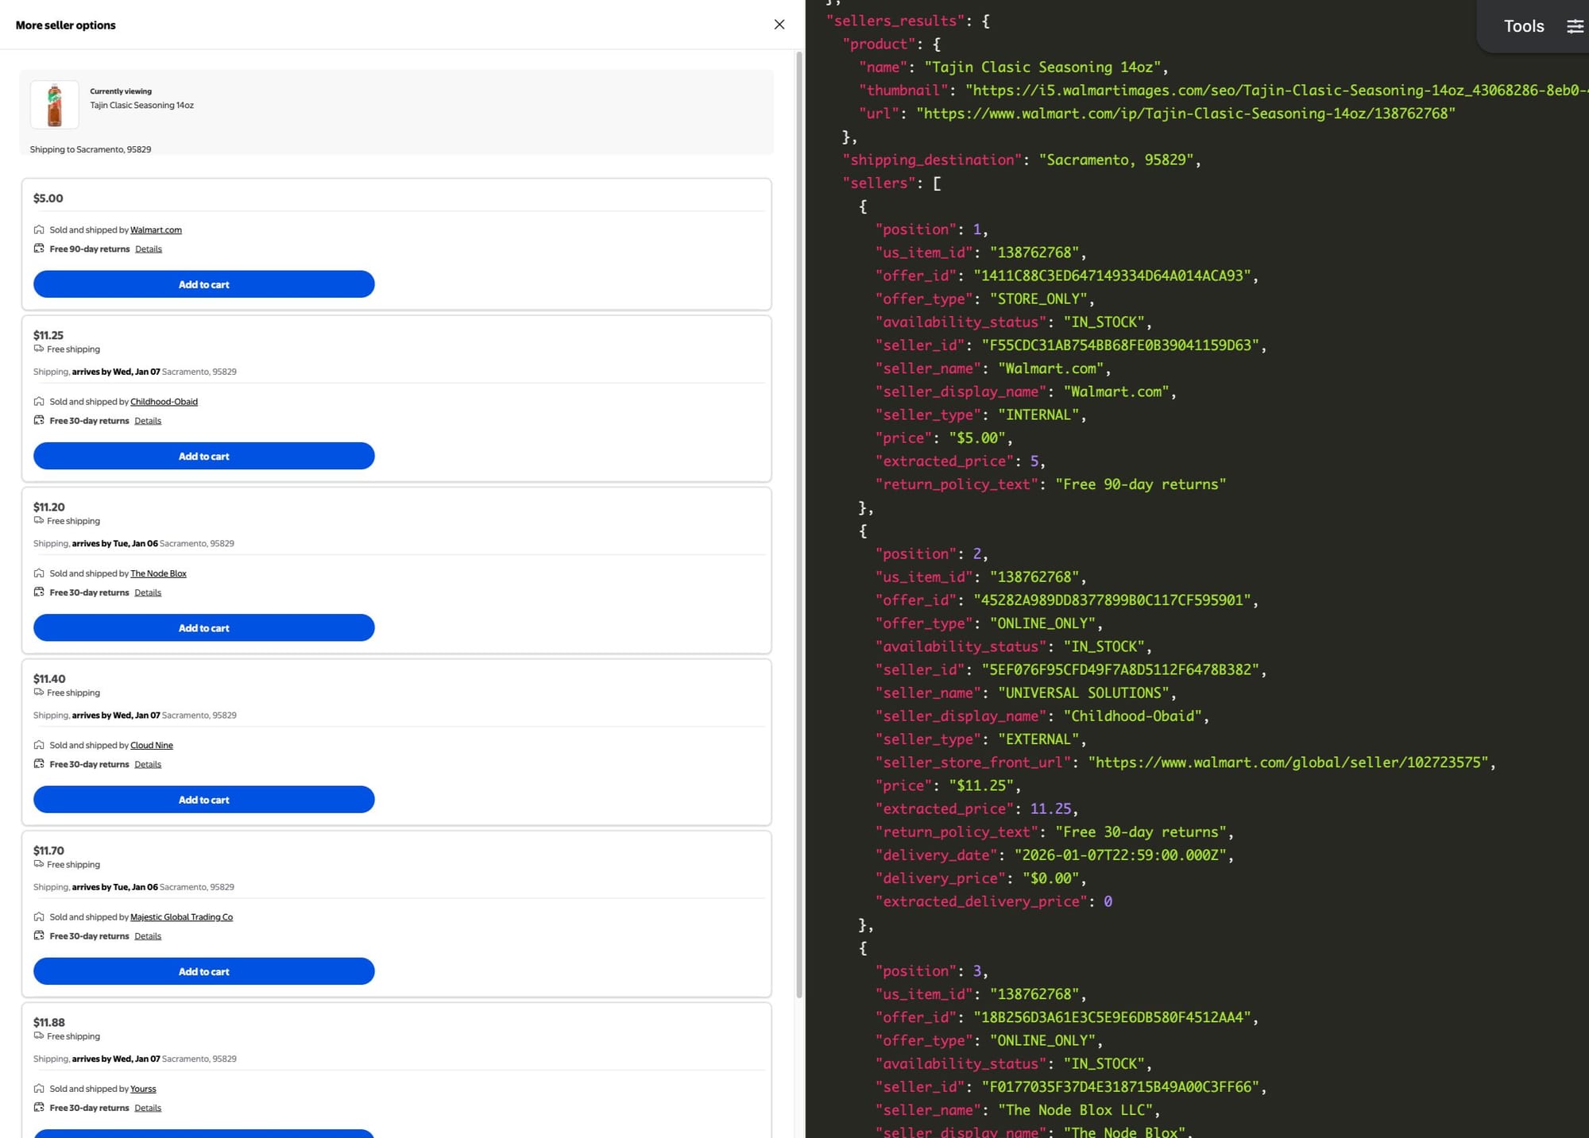This screenshot has height=1138, width=1589.
Task: Add the $11.70 Majestic Global offer to cart
Action: point(203,971)
